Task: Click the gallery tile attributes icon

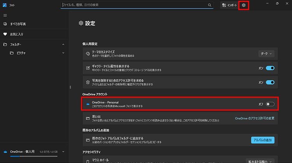Action: [88, 68]
